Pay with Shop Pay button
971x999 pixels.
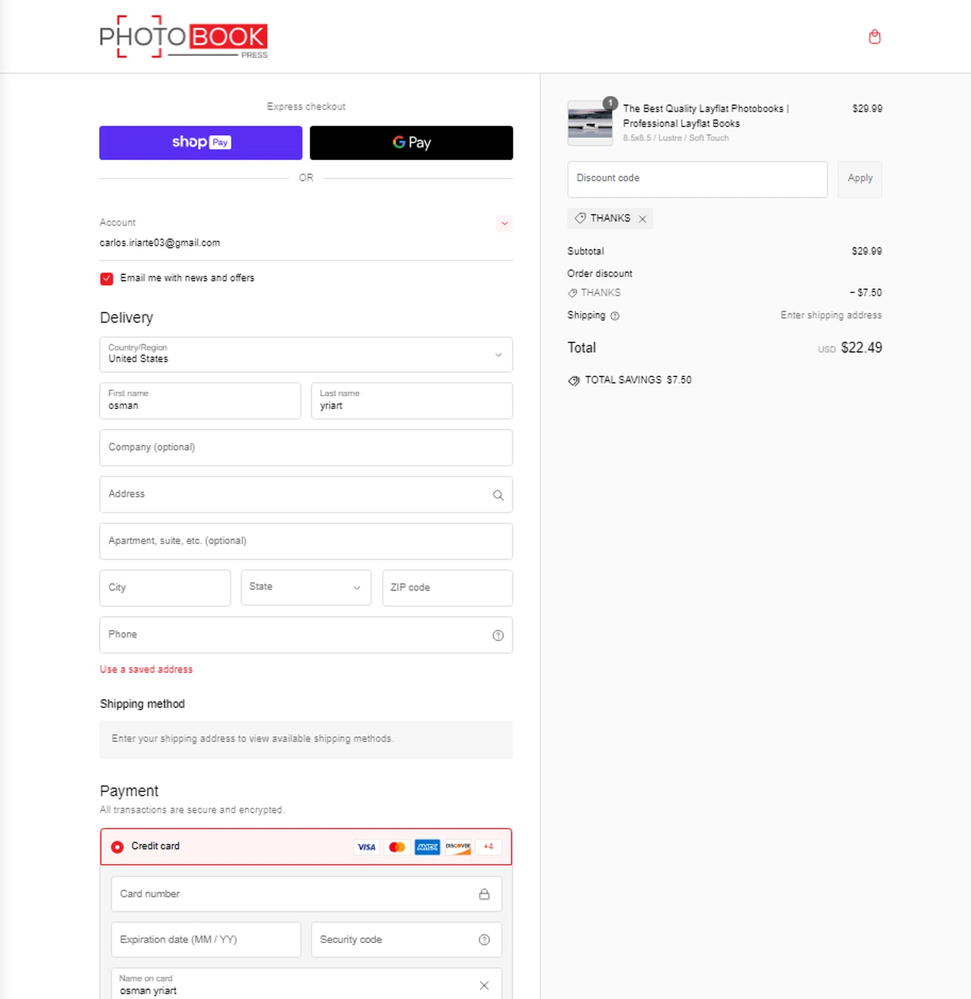pos(200,143)
